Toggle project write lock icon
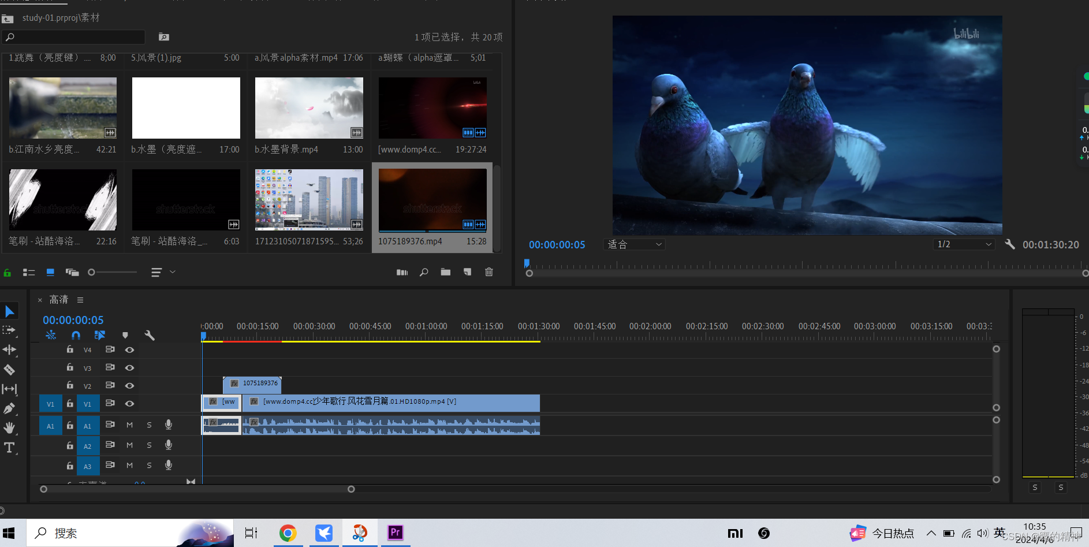The height and width of the screenshot is (547, 1089). pyautogui.click(x=8, y=272)
